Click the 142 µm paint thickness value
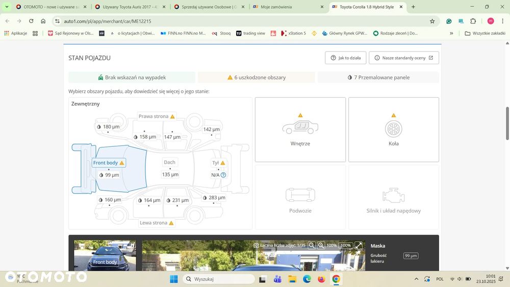This screenshot has height=287, width=510. click(212, 129)
